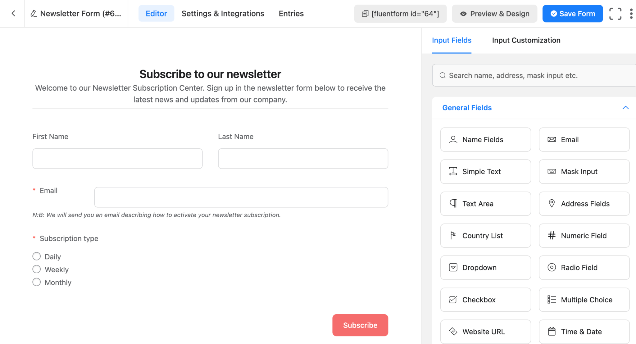Open the three-dot options menu
This screenshot has height=344, width=636.
pos(632,13)
